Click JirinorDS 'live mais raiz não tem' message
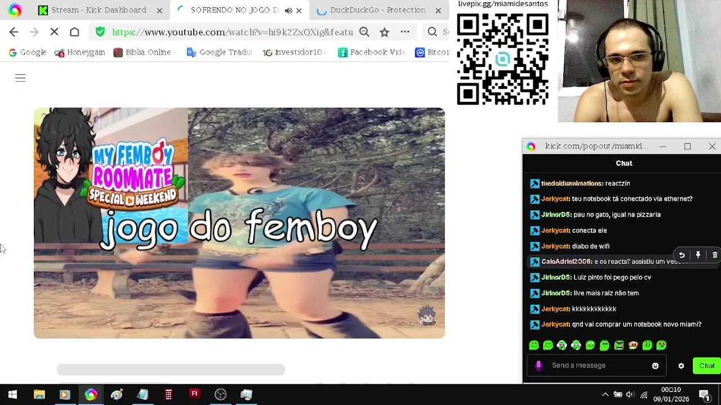Screen dimensions: 721x405 click(x=606, y=293)
